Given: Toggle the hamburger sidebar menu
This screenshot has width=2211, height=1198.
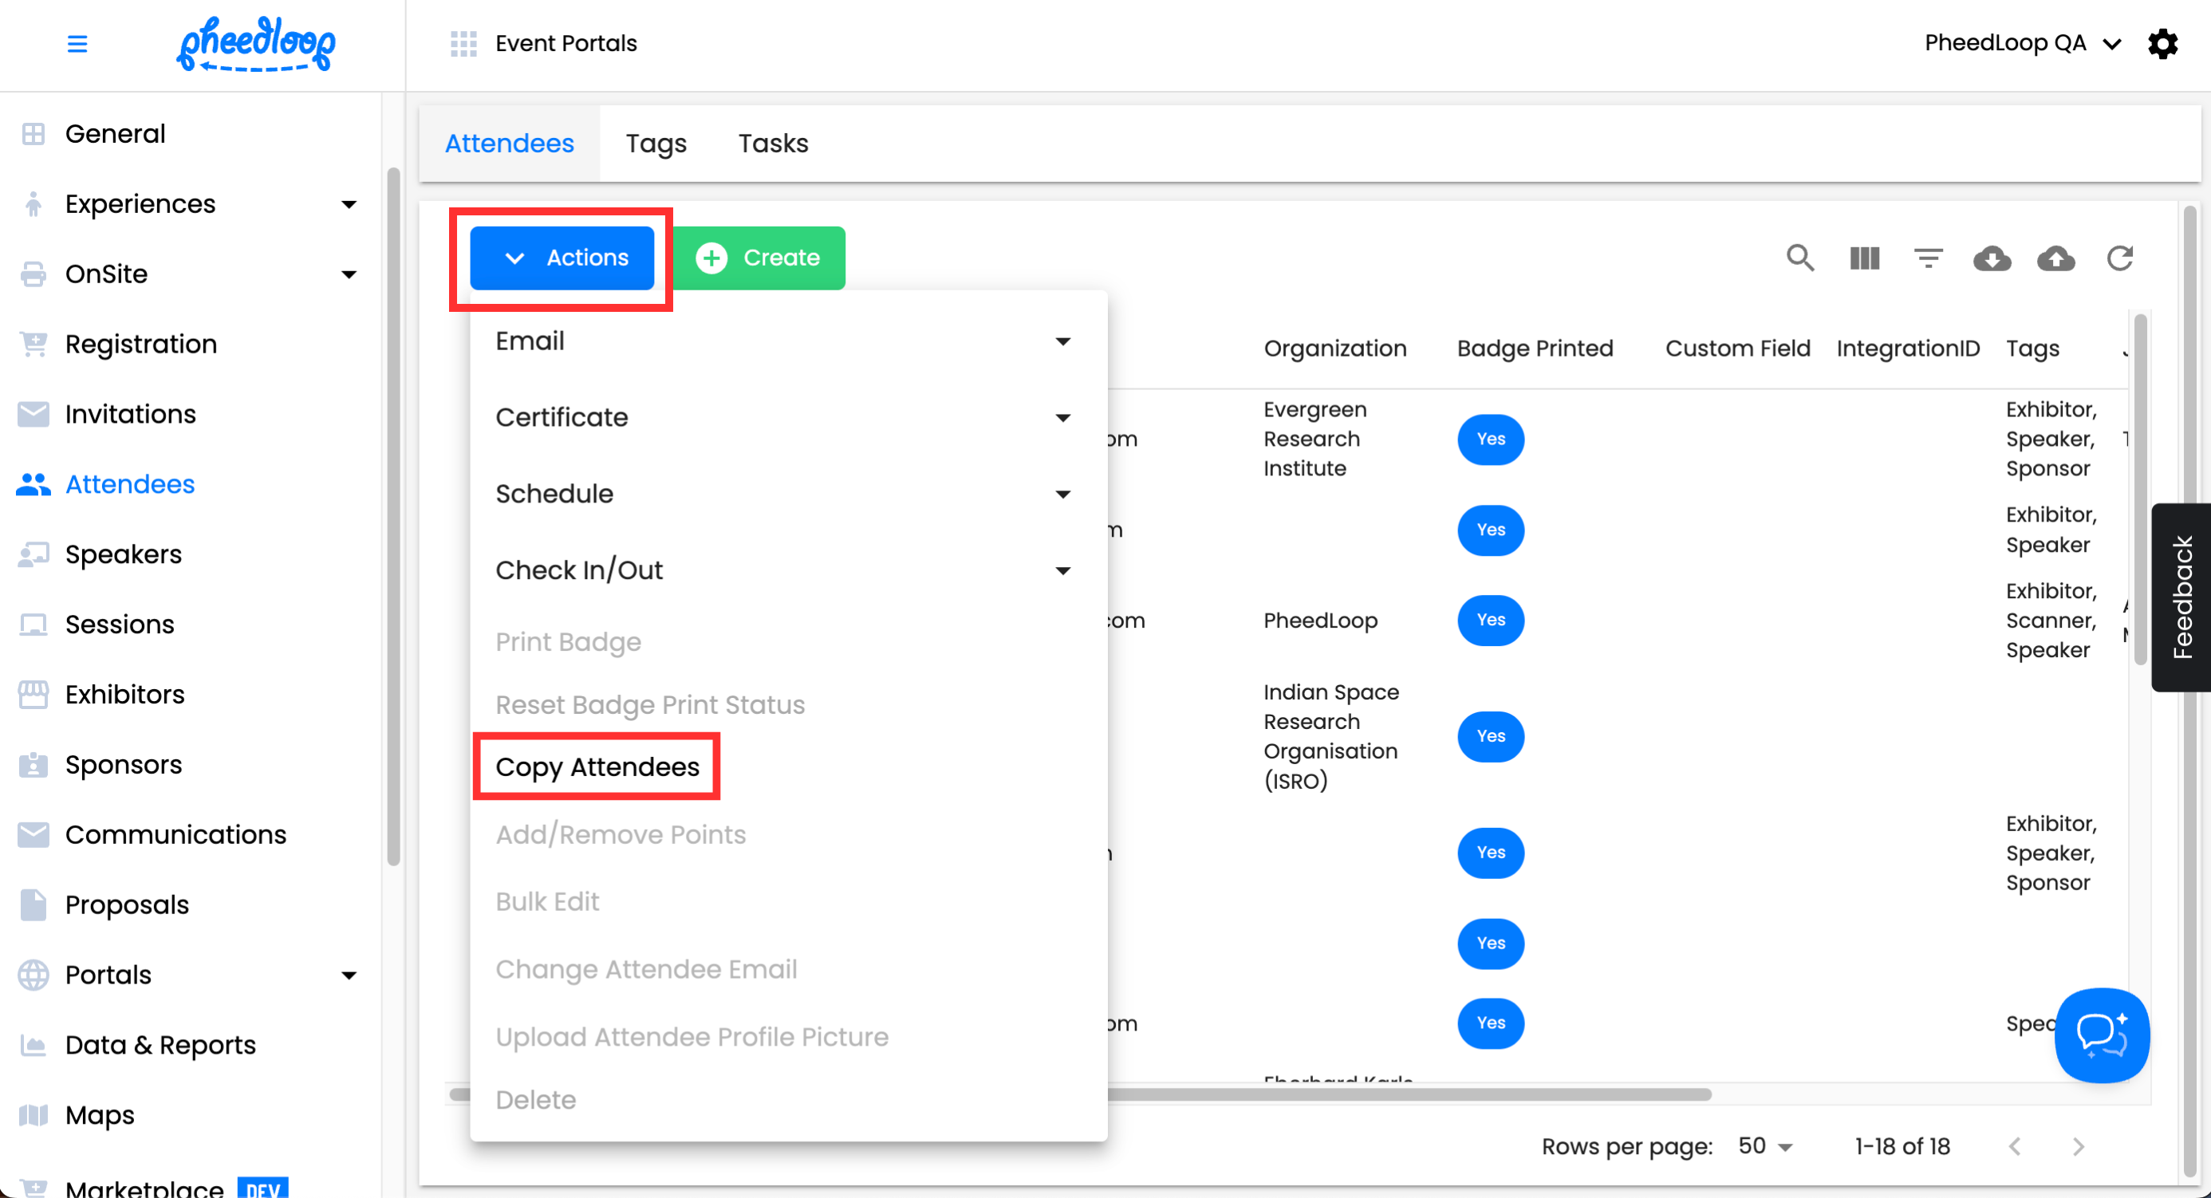Looking at the screenshot, I should point(77,43).
